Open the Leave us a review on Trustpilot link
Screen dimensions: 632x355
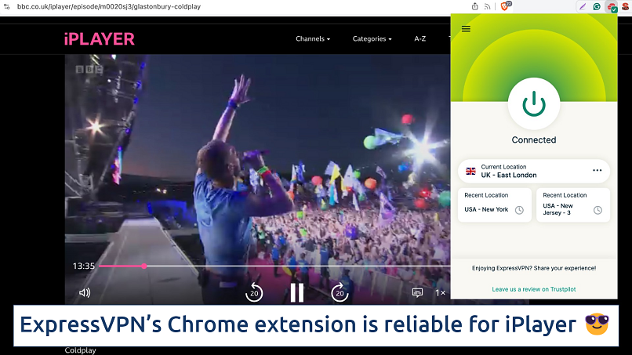534,289
